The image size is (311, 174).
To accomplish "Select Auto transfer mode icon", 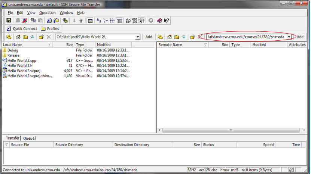I will (142, 21).
